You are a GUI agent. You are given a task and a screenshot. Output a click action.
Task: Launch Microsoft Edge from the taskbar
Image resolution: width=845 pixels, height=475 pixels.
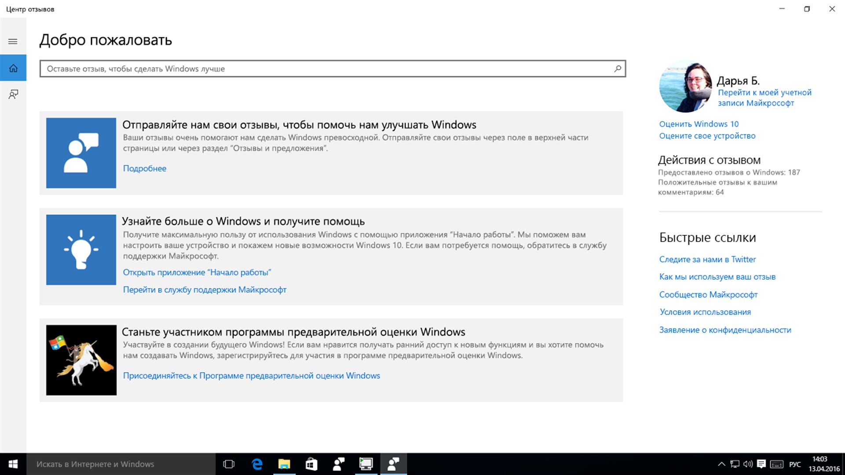(257, 464)
